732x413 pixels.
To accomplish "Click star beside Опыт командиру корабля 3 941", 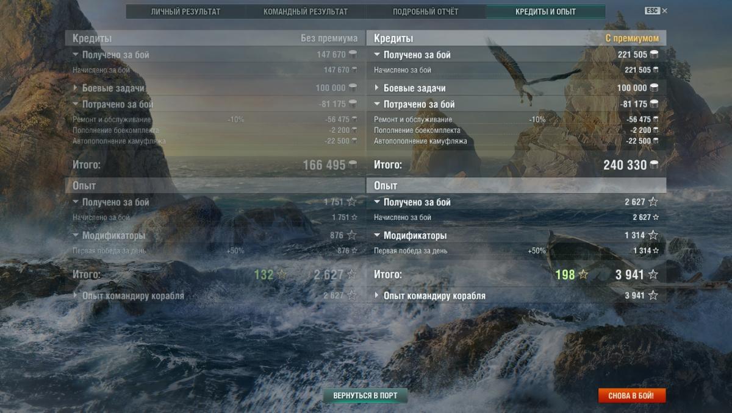I will point(653,296).
